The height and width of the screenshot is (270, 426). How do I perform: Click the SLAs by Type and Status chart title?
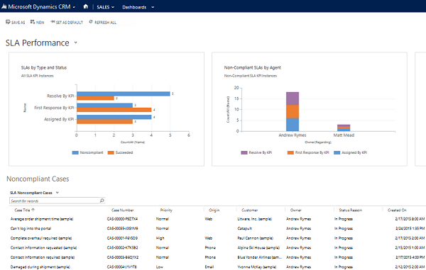tap(44, 67)
